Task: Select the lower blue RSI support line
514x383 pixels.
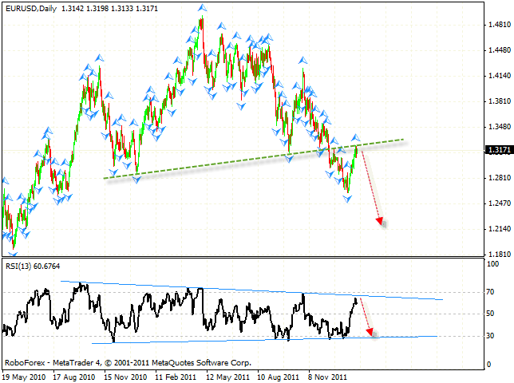Action: (x=263, y=339)
